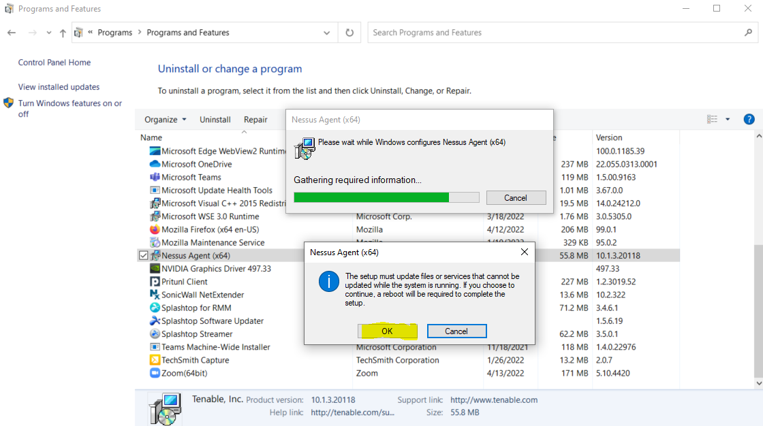Select the Microsoft Teams icon

point(155,177)
